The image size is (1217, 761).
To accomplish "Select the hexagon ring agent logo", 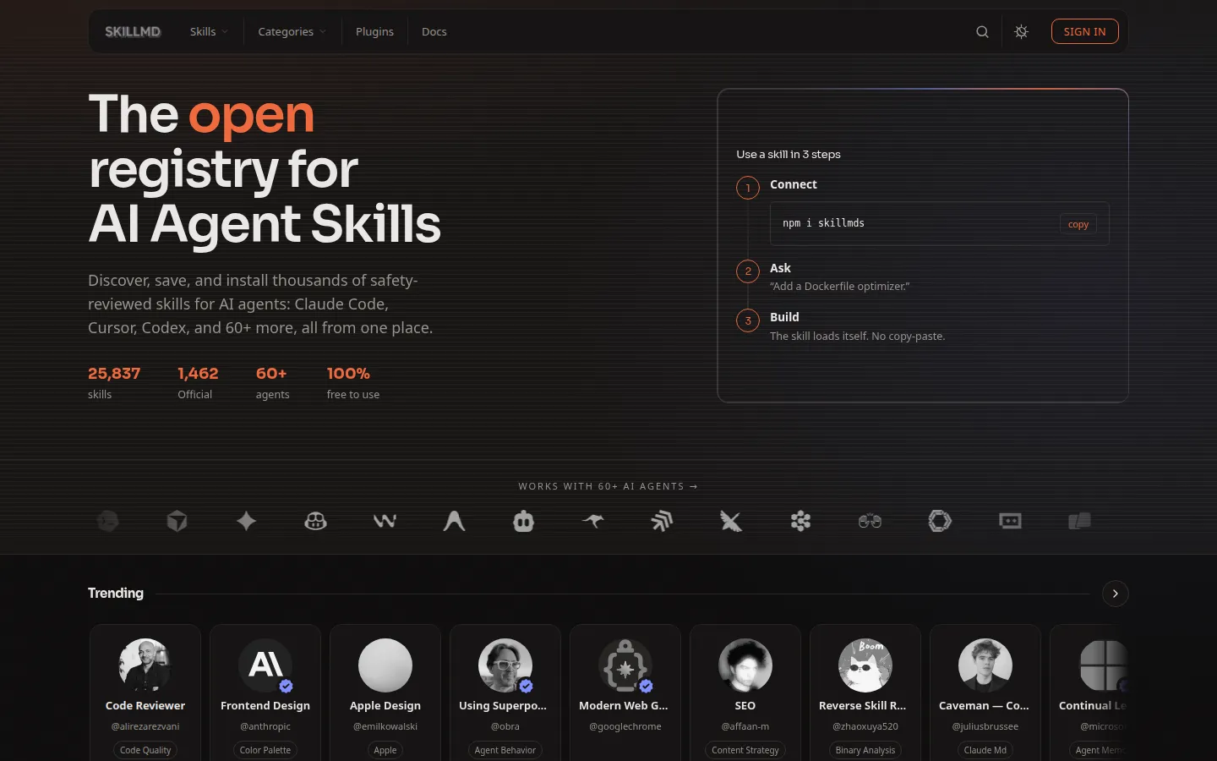I will click(x=939, y=521).
